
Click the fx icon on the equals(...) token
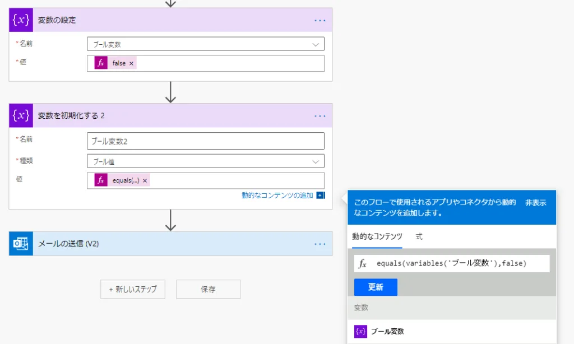(101, 180)
